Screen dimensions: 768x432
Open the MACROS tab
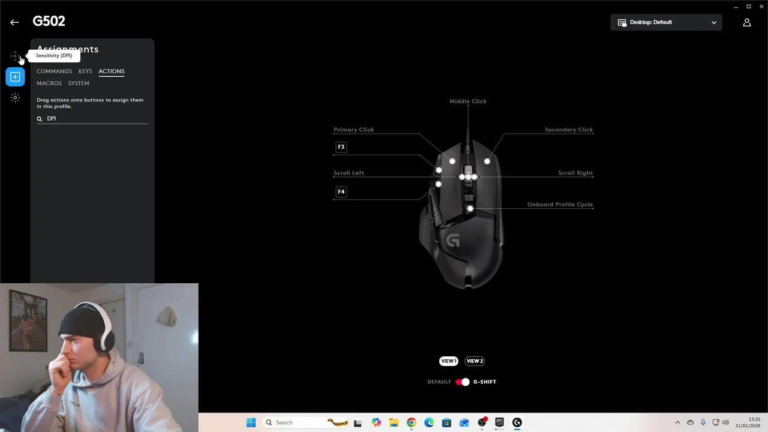tap(49, 83)
